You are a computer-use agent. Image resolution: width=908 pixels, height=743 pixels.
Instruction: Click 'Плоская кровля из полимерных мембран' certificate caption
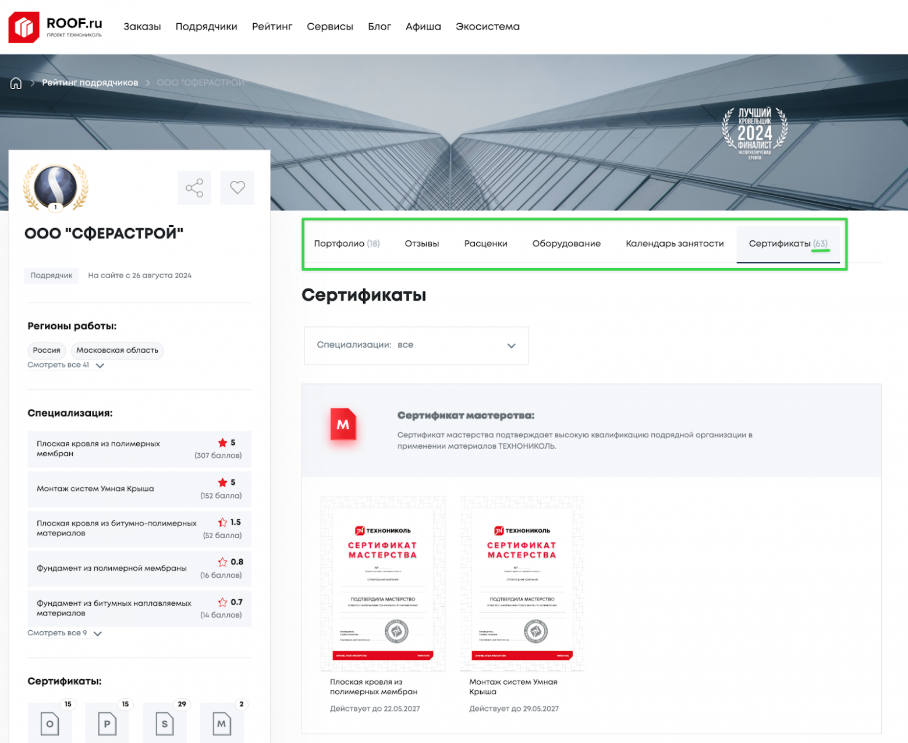pyautogui.click(x=374, y=687)
